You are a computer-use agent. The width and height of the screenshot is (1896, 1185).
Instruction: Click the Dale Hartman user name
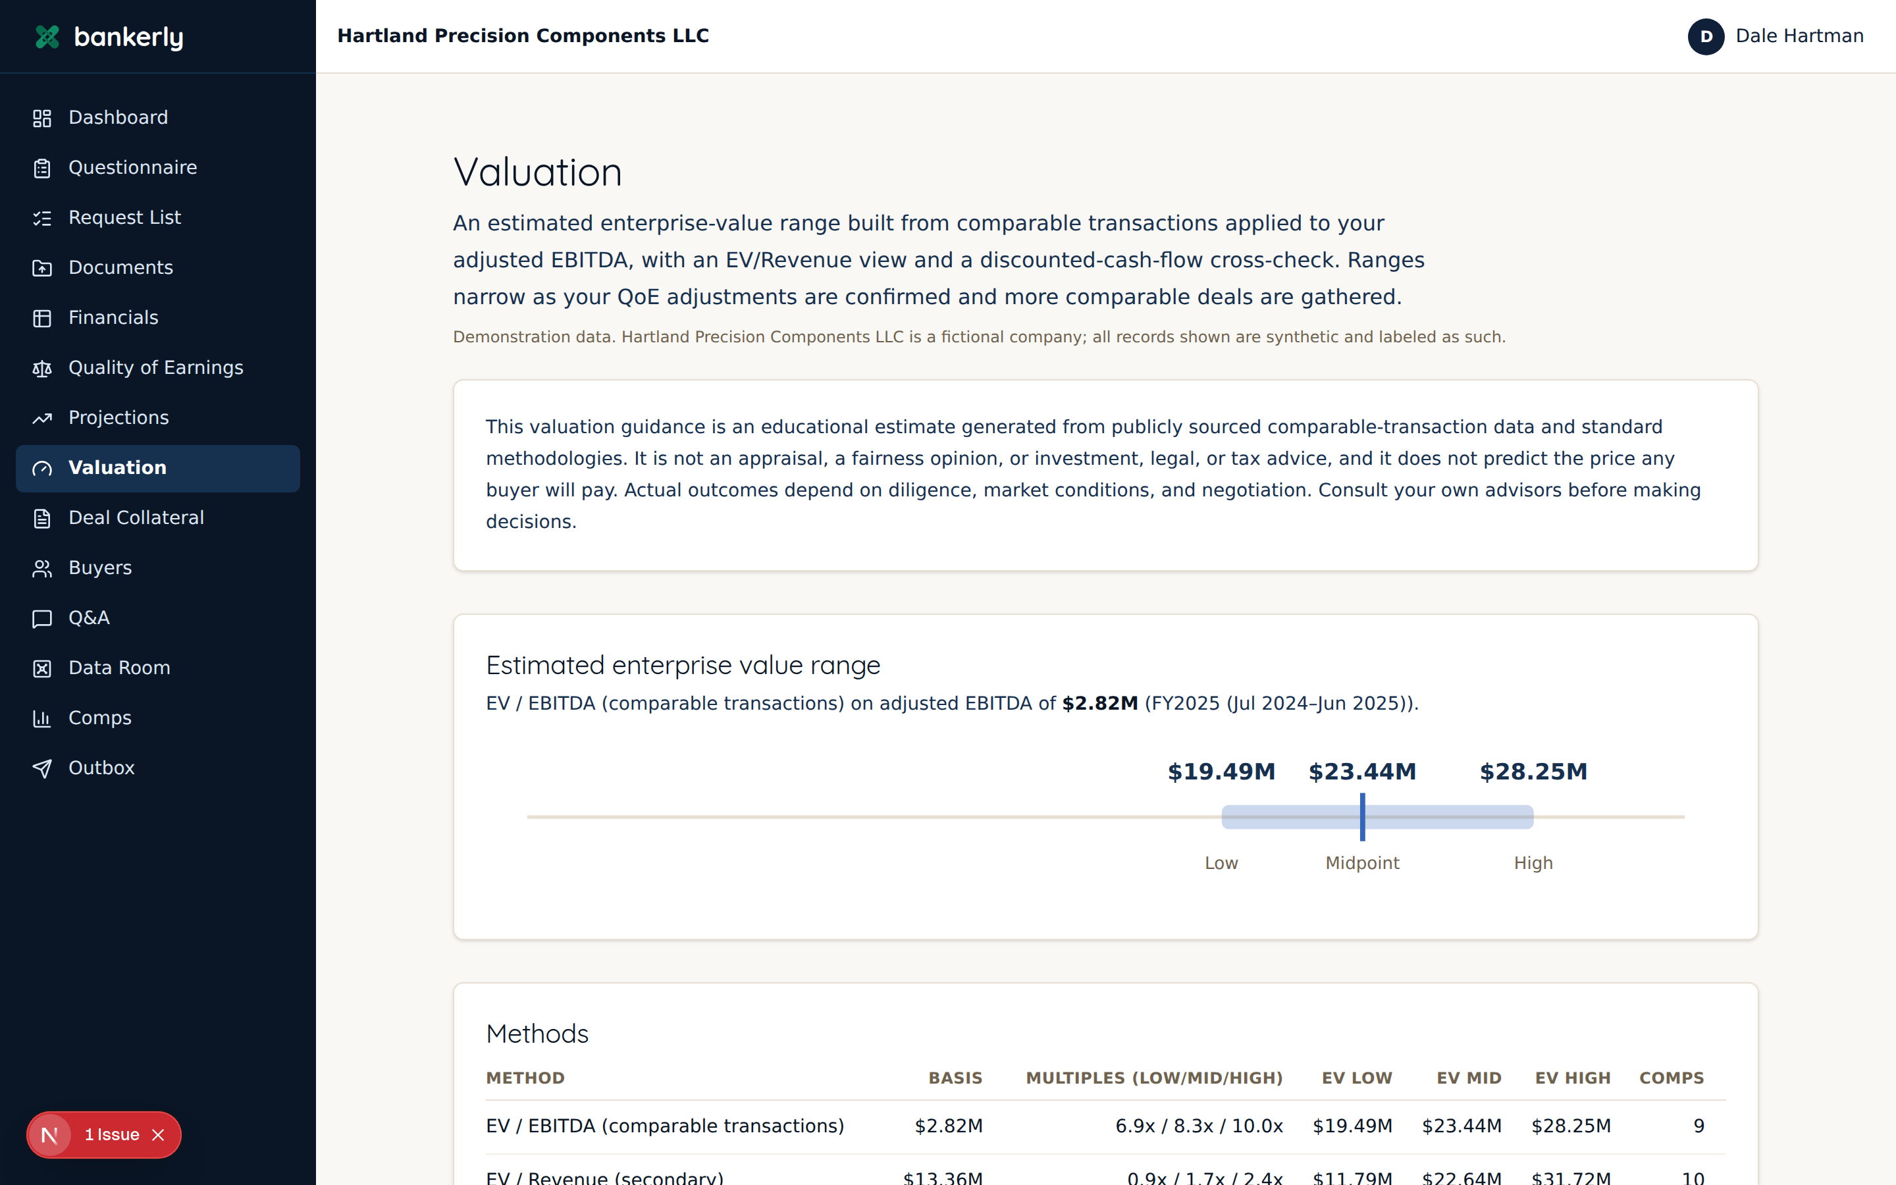(x=1799, y=36)
